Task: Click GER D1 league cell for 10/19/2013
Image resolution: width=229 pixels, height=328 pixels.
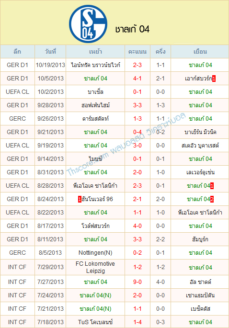Action: point(17,65)
